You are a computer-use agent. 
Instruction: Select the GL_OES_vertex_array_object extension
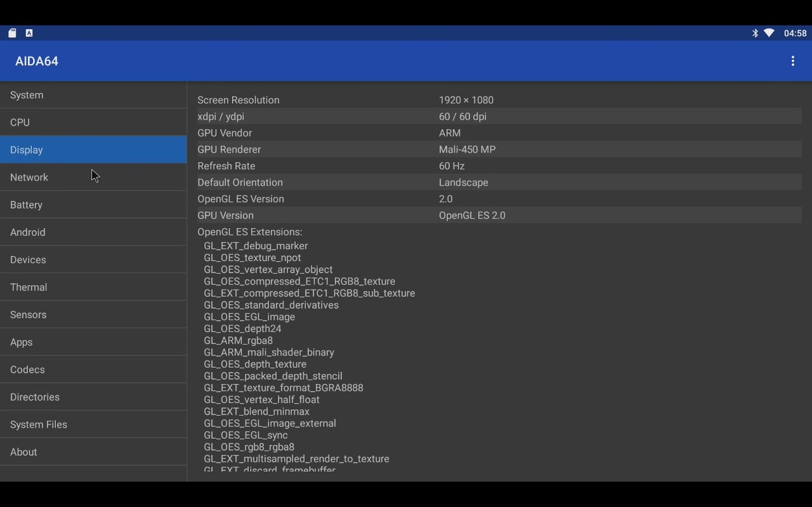pyautogui.click(x=268, y=269)
